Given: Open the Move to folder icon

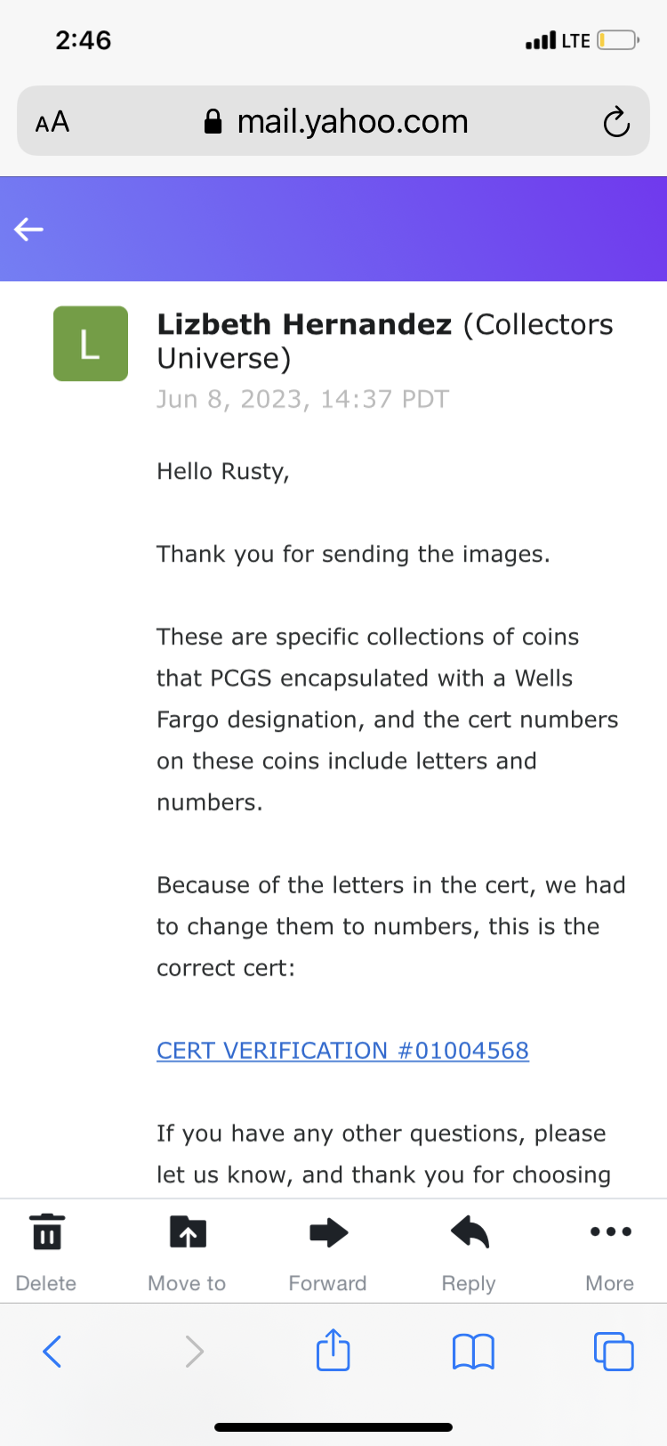Looking at the screenshot, I should click(x=188, y=1232).
